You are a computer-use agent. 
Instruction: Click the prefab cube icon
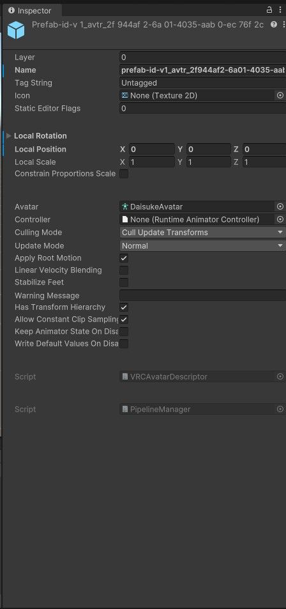[17, 30]
